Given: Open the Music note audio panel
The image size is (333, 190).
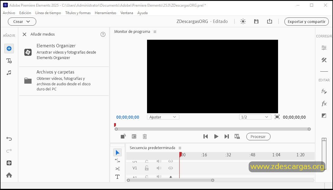Looking at the screenshot, I should click(9, 73).
